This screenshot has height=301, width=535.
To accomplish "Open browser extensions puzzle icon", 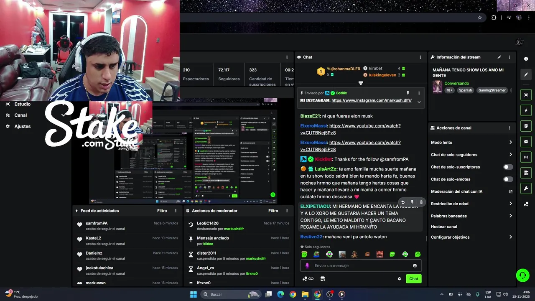I will (494, 18).
